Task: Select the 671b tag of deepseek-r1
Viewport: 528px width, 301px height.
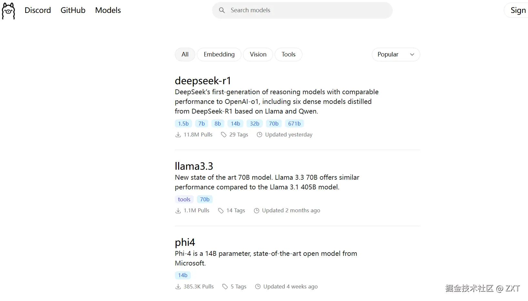Action: coord(294,124)
